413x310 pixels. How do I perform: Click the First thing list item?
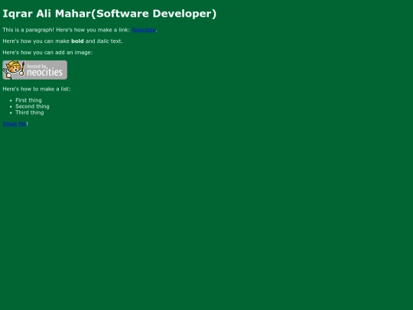[28, 100]
